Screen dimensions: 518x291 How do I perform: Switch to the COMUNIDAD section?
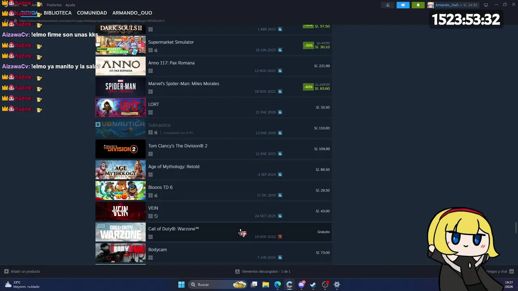tap(92, 13)
